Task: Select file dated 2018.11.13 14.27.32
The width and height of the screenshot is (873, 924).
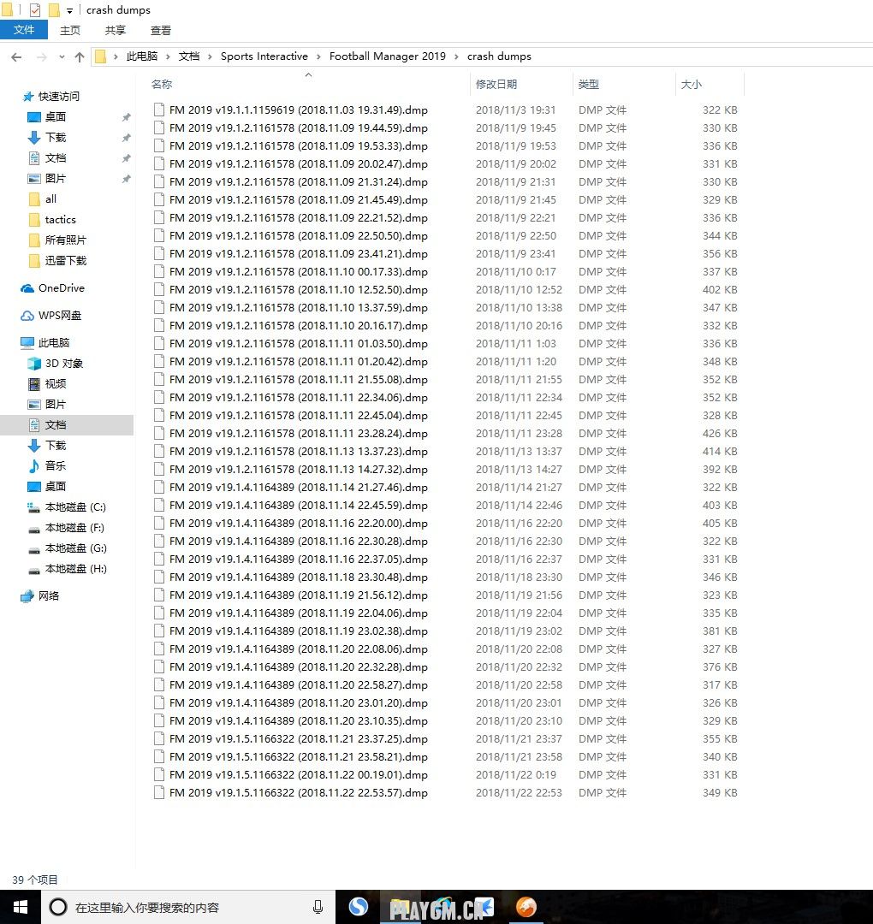Action: click(298, 470)
